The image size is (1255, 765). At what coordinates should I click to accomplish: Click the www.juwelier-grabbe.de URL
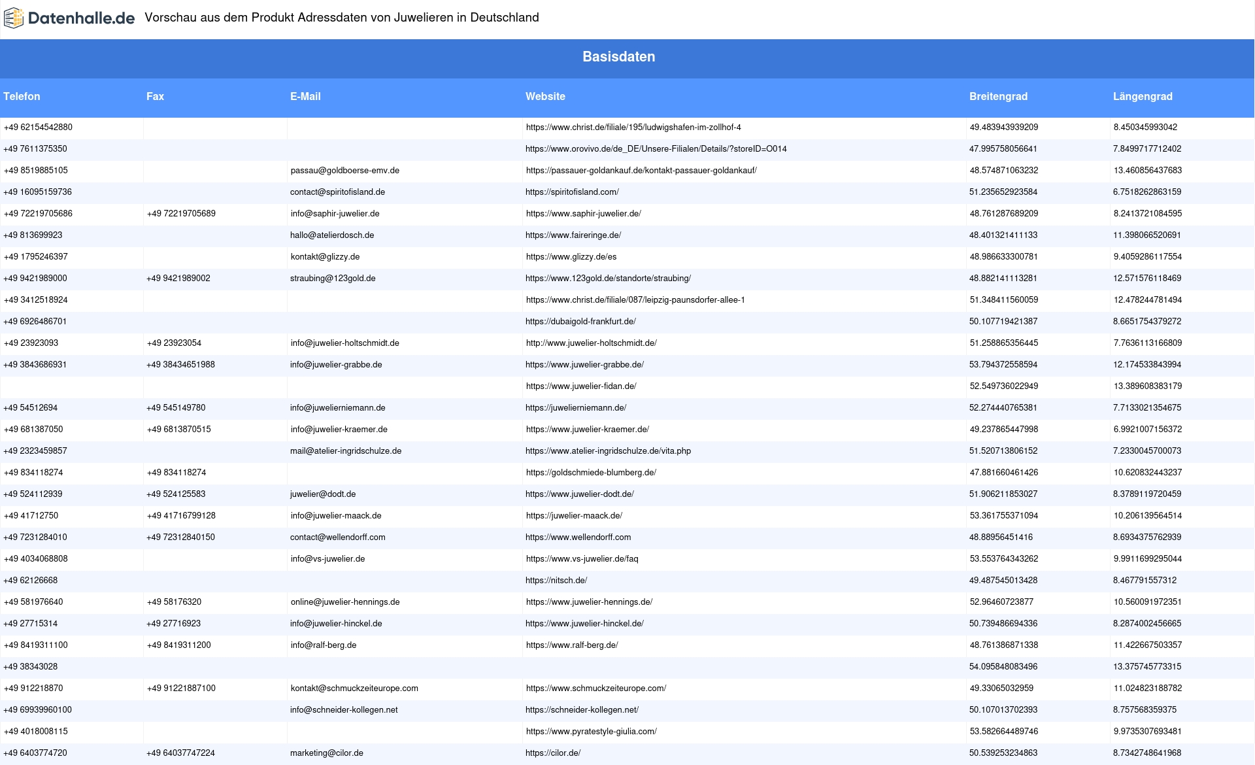click(x=584, y=365)
